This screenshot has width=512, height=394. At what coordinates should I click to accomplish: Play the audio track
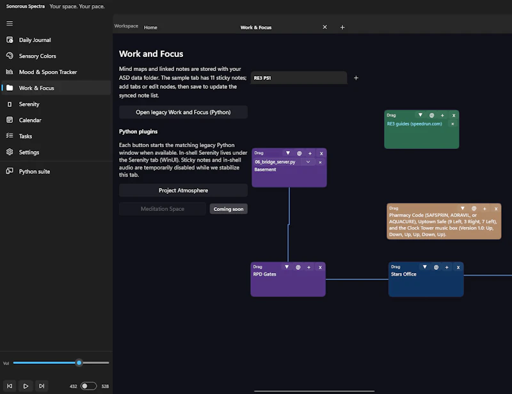point(26,386)
